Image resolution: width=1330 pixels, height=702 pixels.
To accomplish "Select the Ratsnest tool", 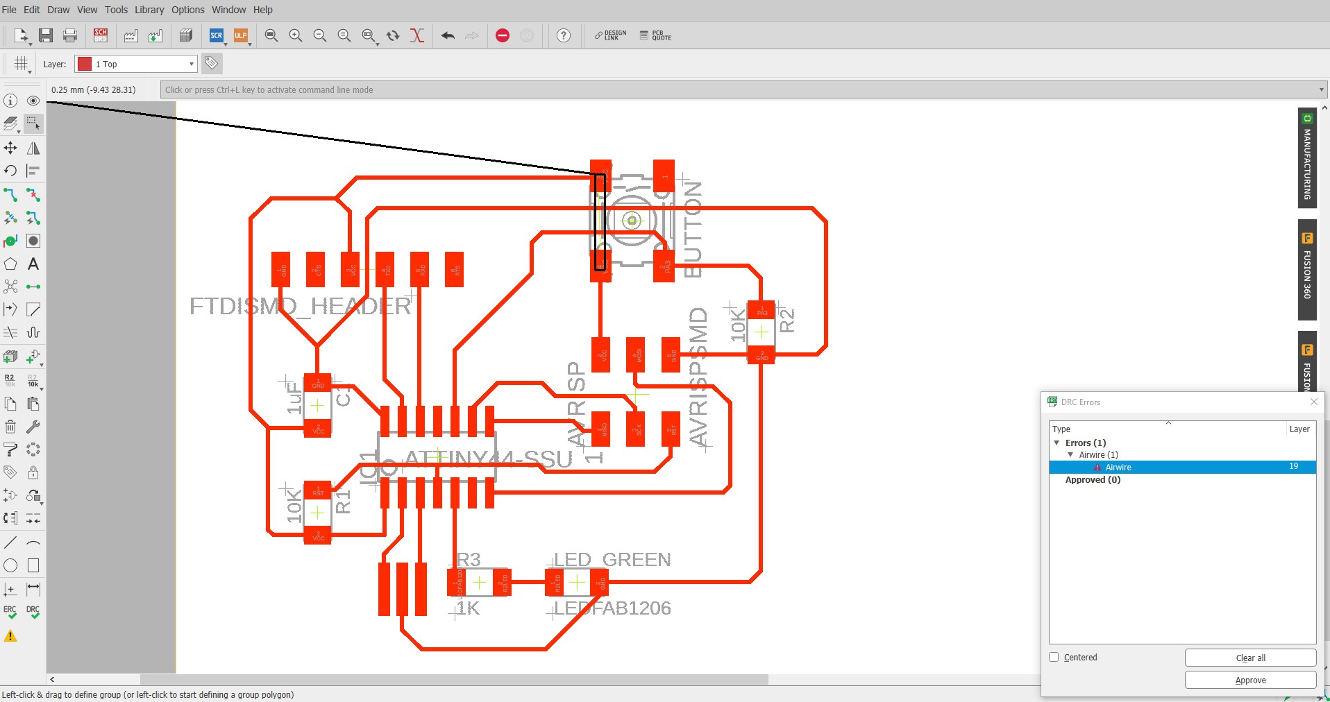I will (10, 286).
